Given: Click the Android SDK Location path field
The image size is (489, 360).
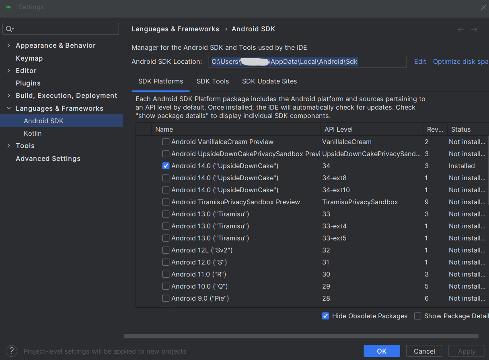Looking at the screenshot, I should [x=308, y=61].
